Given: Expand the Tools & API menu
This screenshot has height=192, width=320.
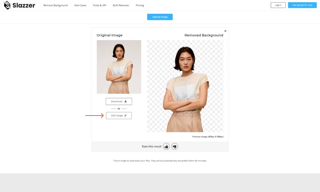Looking at the screenshot, I should pos(100,5).
